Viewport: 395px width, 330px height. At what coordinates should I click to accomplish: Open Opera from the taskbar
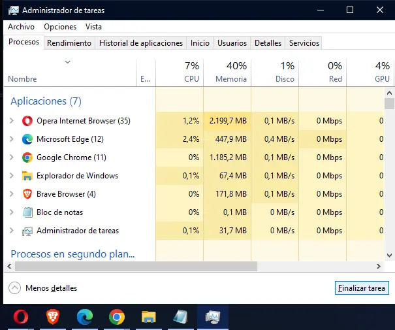pyautogui.click(x=21, y=317)
